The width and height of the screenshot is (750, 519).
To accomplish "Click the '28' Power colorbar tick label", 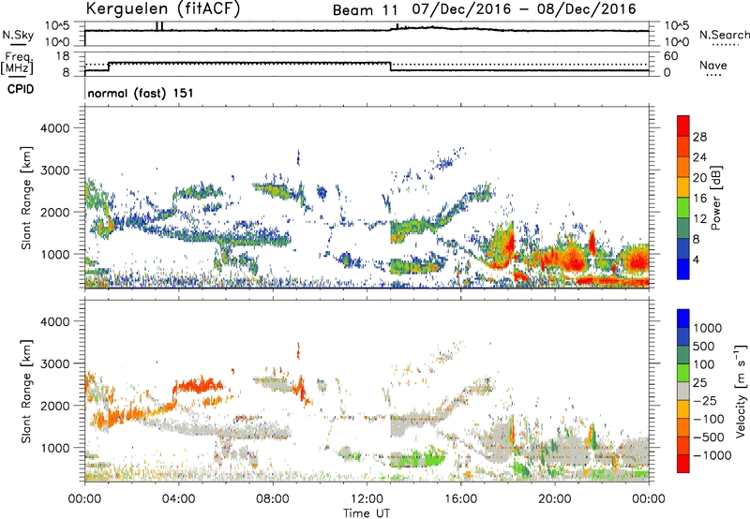I will tap(699, 137).
